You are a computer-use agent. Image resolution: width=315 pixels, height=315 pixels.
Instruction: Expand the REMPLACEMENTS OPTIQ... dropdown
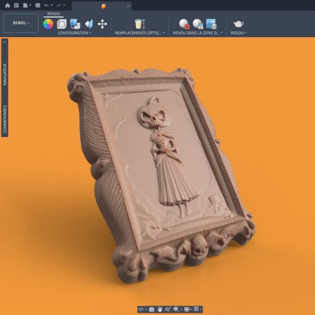click(x=140, y=33)
